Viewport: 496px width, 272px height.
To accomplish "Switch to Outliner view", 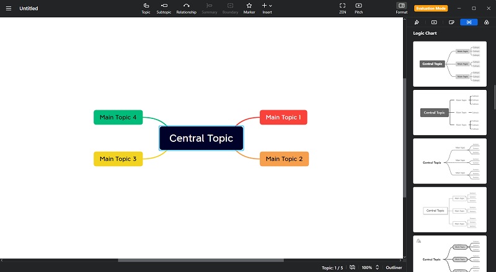I will point(394,268).
